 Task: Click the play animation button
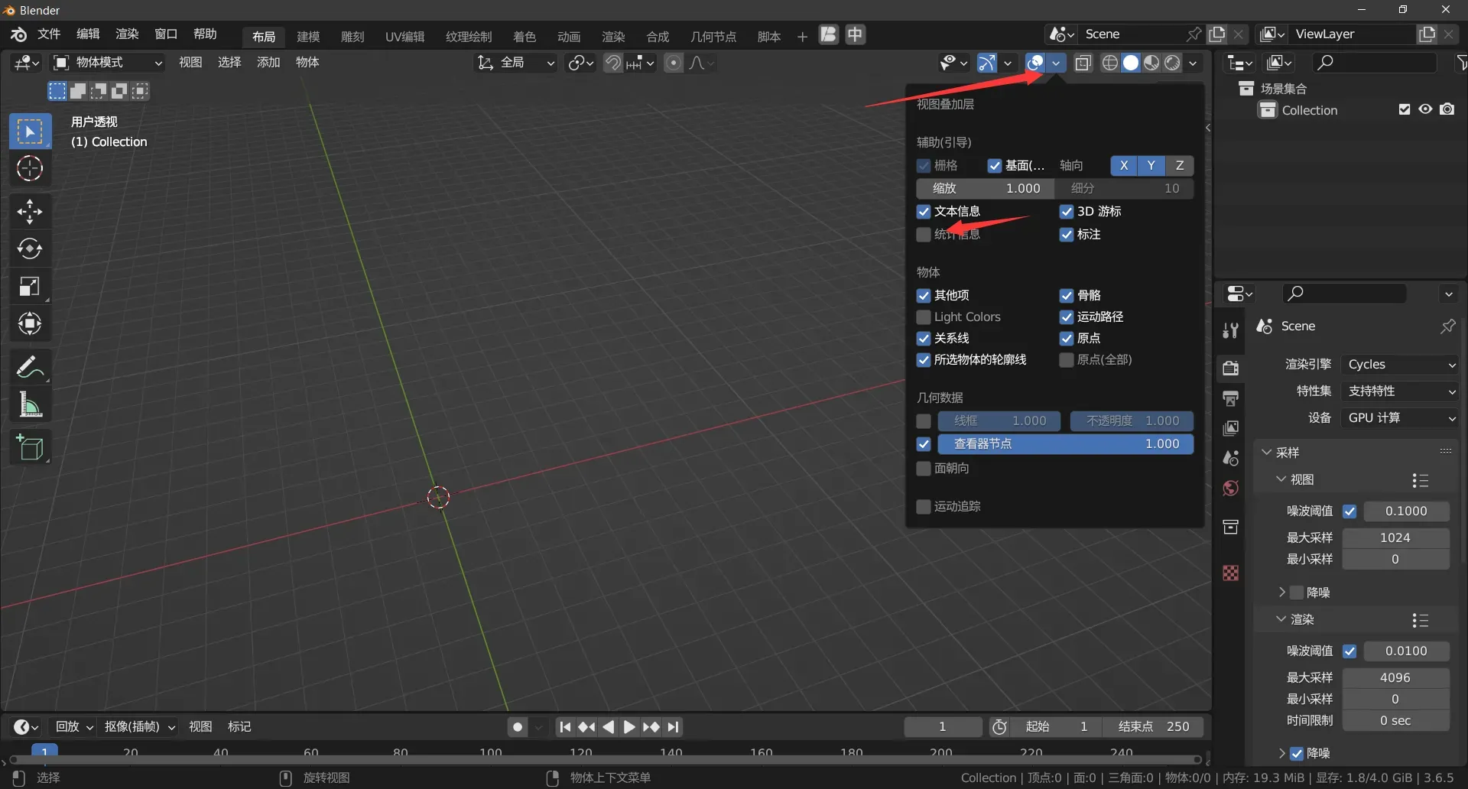[629, 727]
